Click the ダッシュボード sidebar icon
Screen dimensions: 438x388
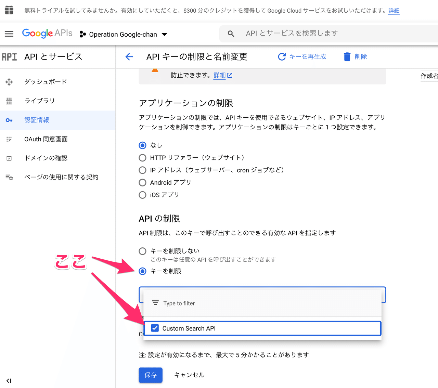pos(9,82)
